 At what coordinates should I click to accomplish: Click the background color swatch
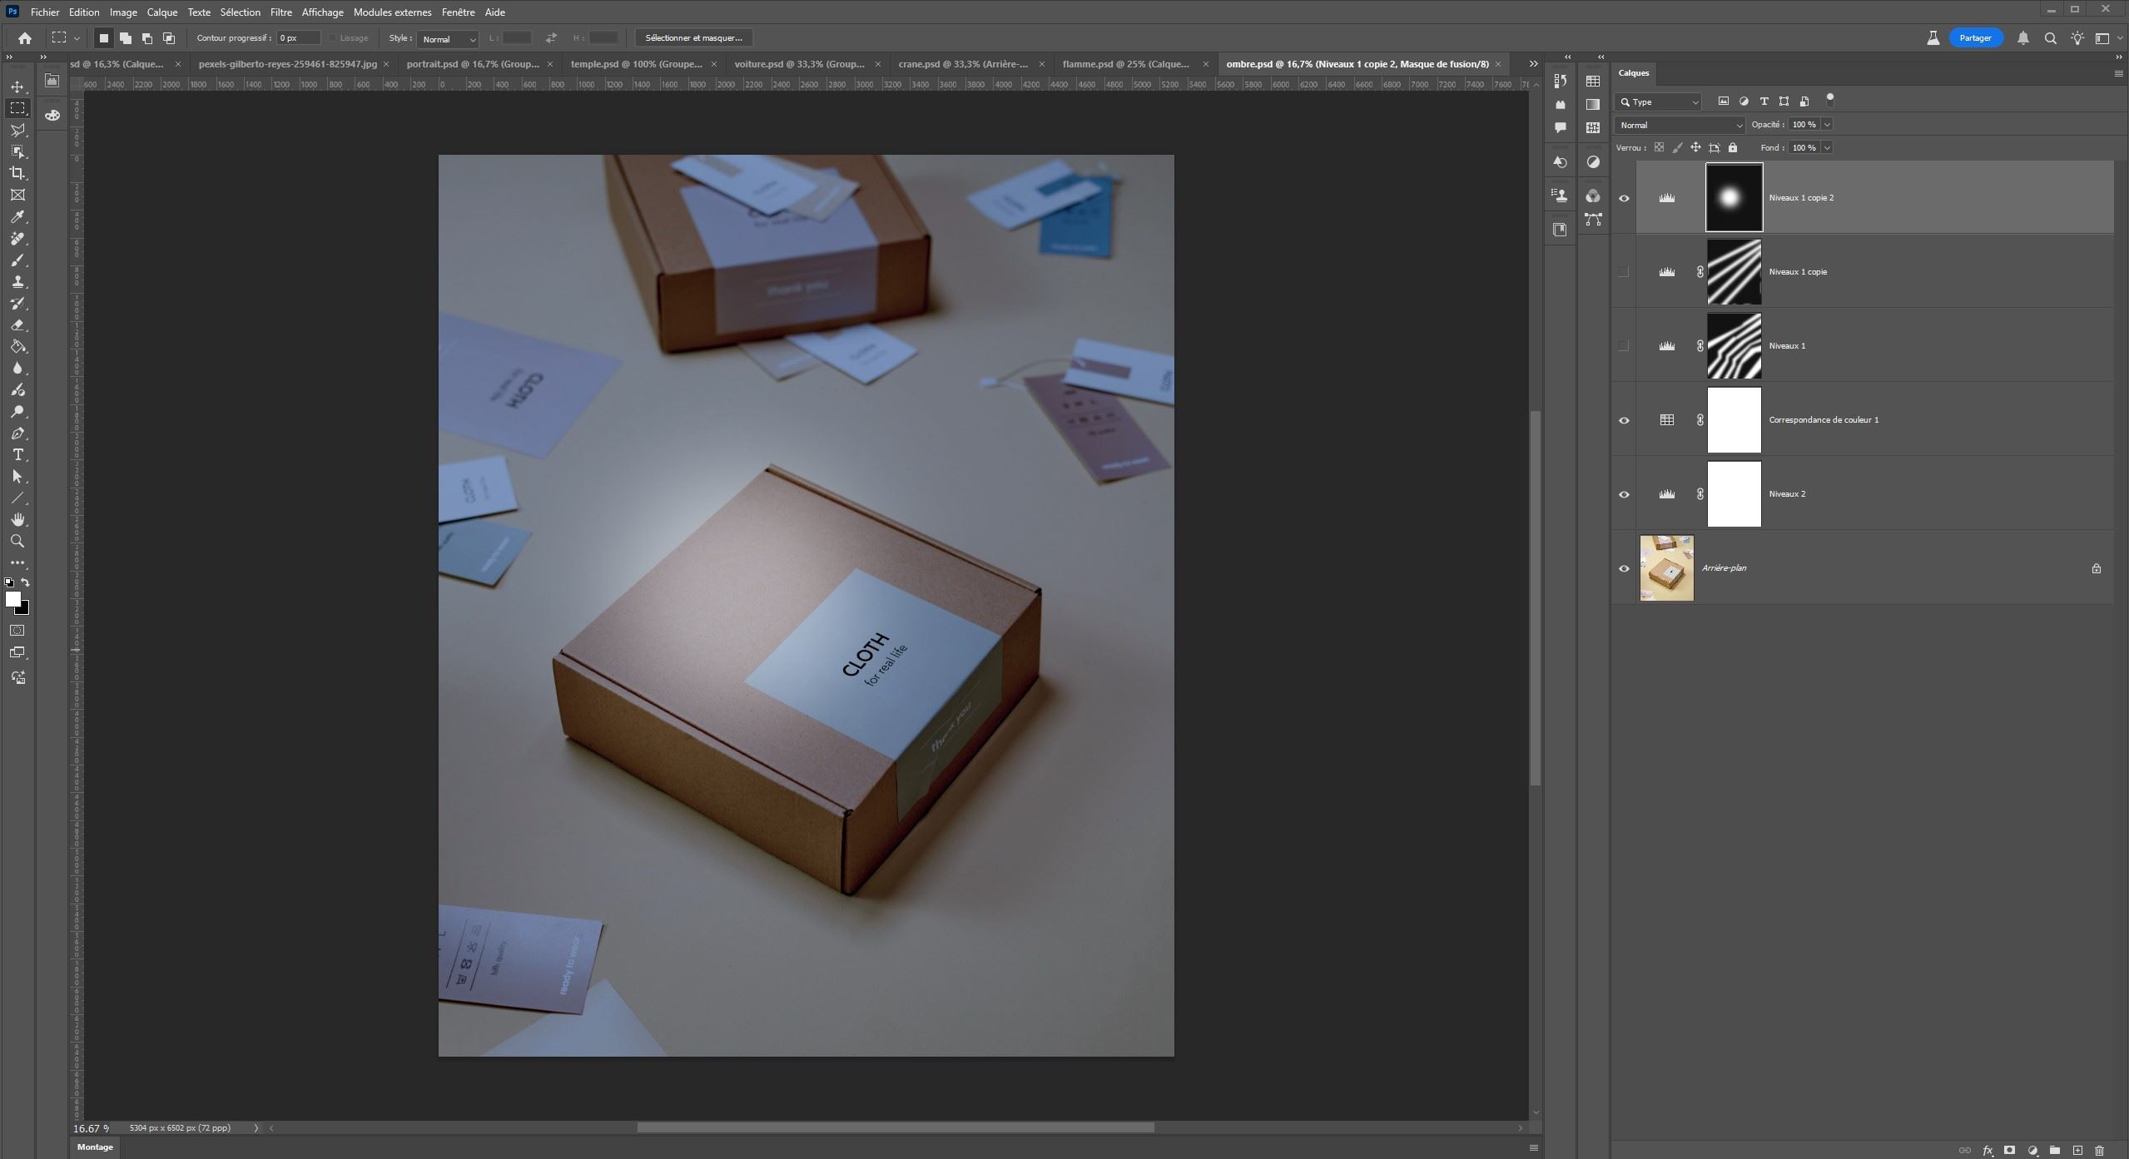point(24,608)
